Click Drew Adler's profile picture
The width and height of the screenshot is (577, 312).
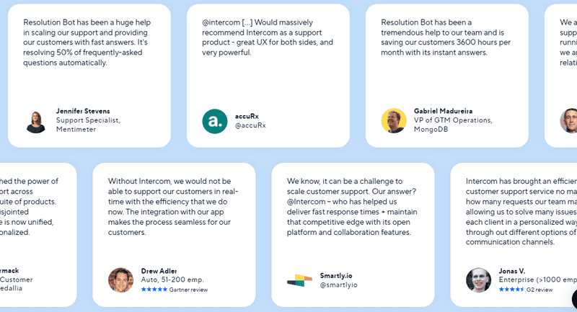pyautogui.click(x=120, y=280)
